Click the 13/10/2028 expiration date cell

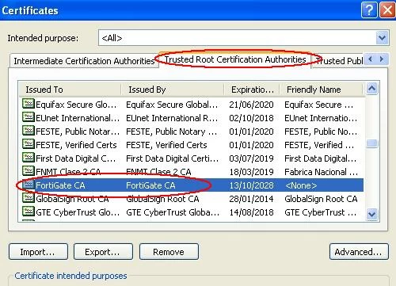click(x=251, y=185)
